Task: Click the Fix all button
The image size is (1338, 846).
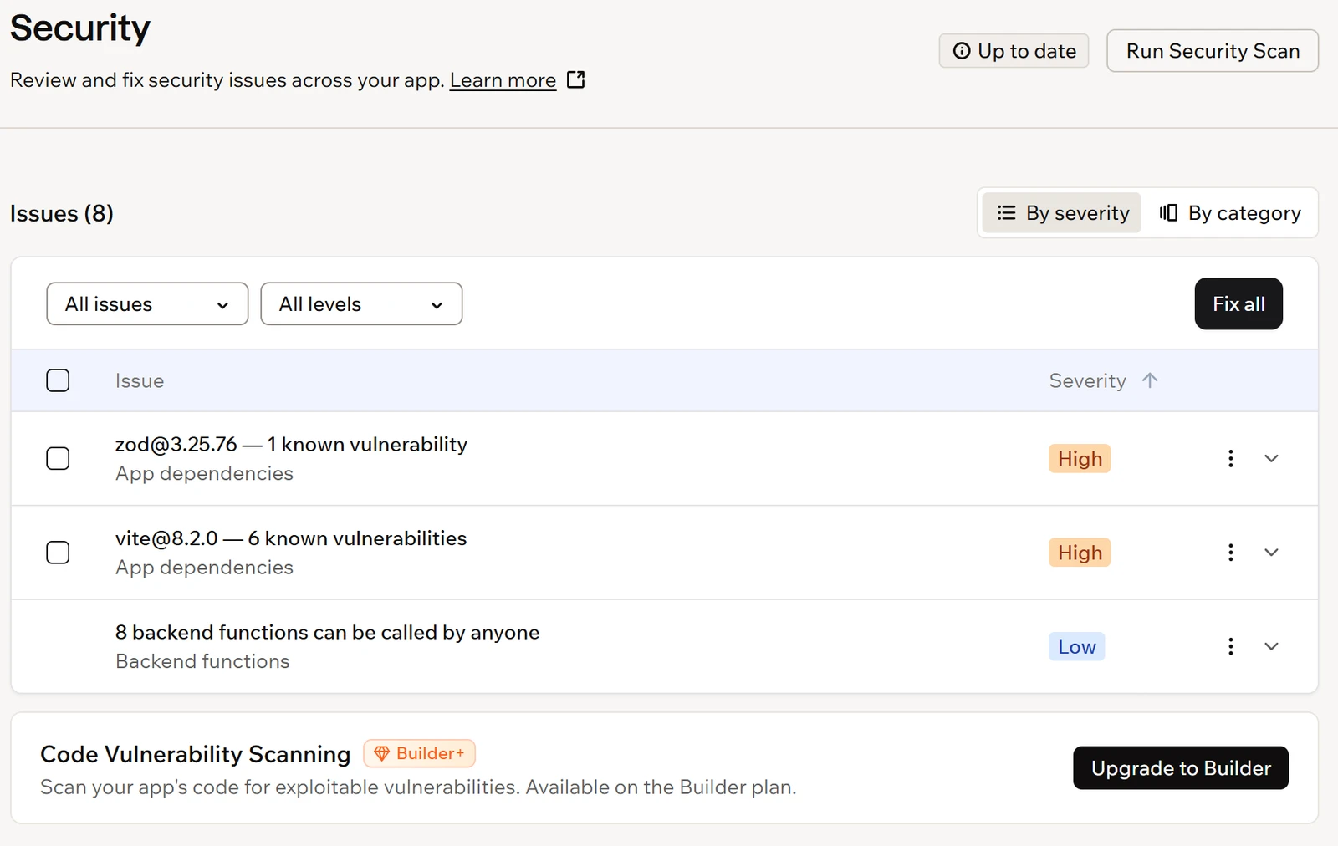Action: pyautogui.click(x=1238, y=303)
